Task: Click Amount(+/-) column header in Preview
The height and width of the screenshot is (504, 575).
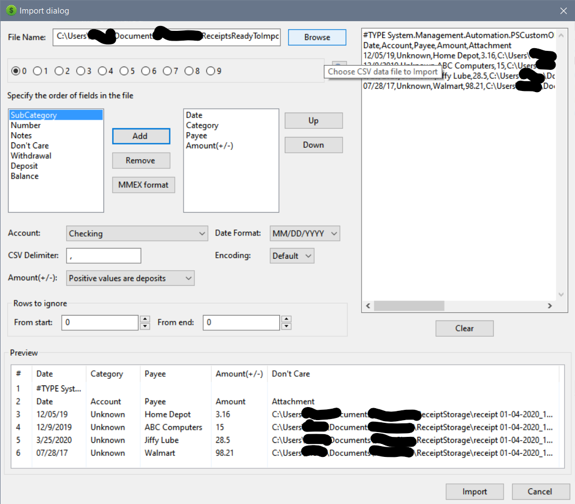Action: pos(239,374)
